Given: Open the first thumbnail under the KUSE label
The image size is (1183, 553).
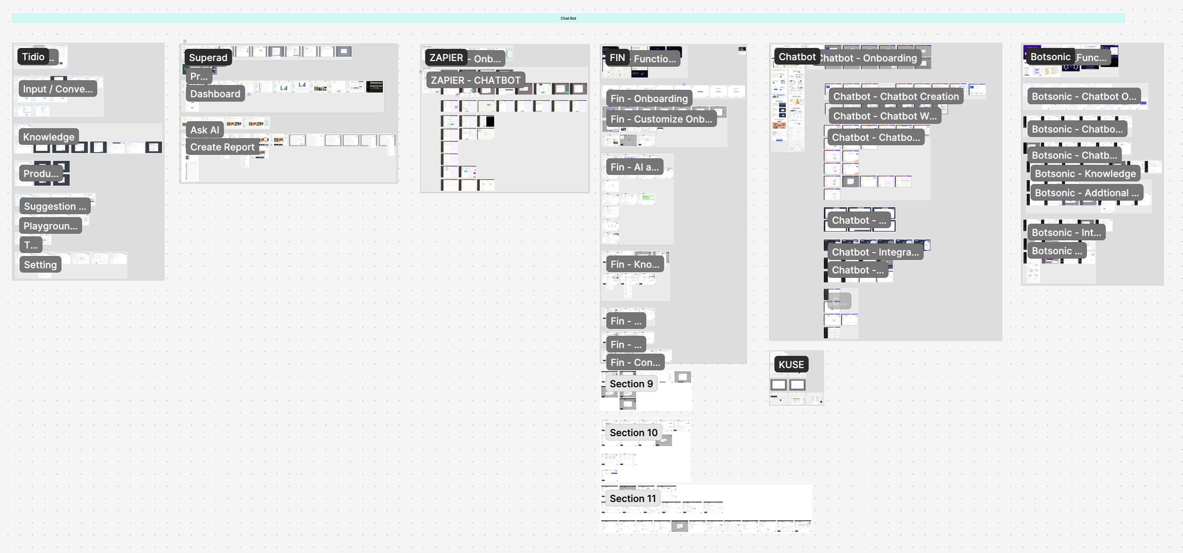Looking at the screenshot, I should point(778,385).
